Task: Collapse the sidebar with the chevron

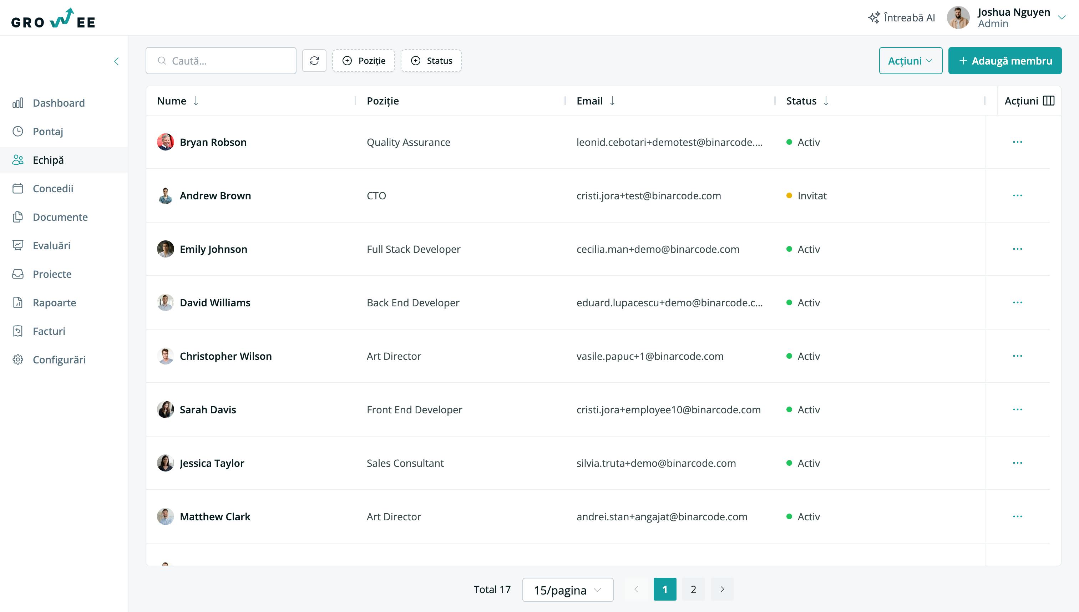Action: [116, 61]
